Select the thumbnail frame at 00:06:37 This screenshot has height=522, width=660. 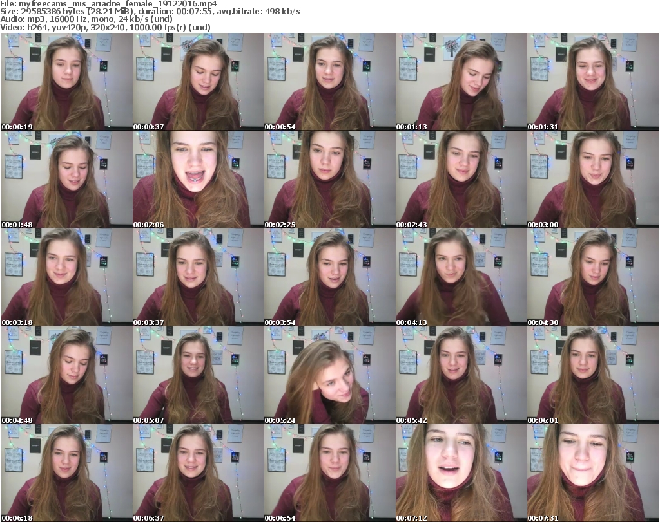199,473
